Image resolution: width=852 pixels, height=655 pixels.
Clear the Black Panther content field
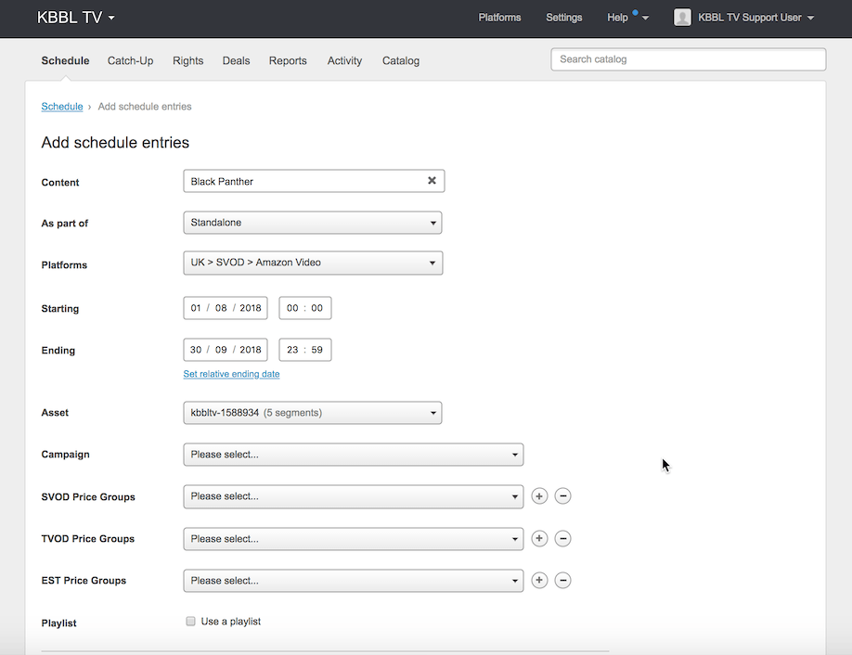pos(432,181)
